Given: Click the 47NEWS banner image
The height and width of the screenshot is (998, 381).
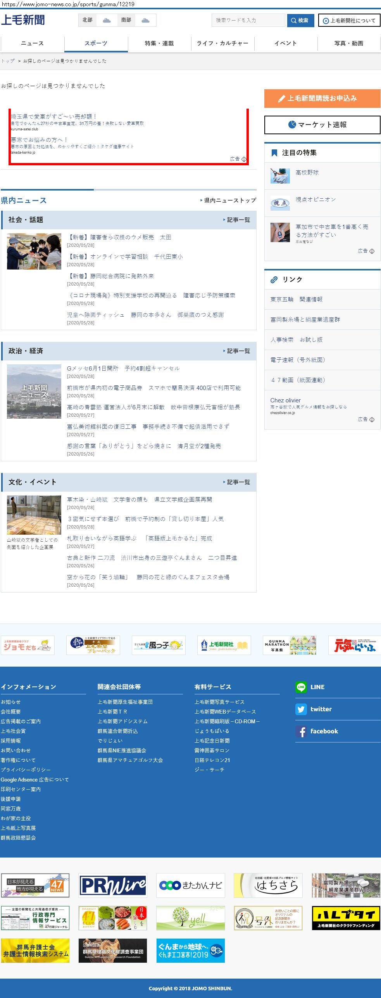Looking at the screenshot, I should pyautogui.click(x=35, y=885).
